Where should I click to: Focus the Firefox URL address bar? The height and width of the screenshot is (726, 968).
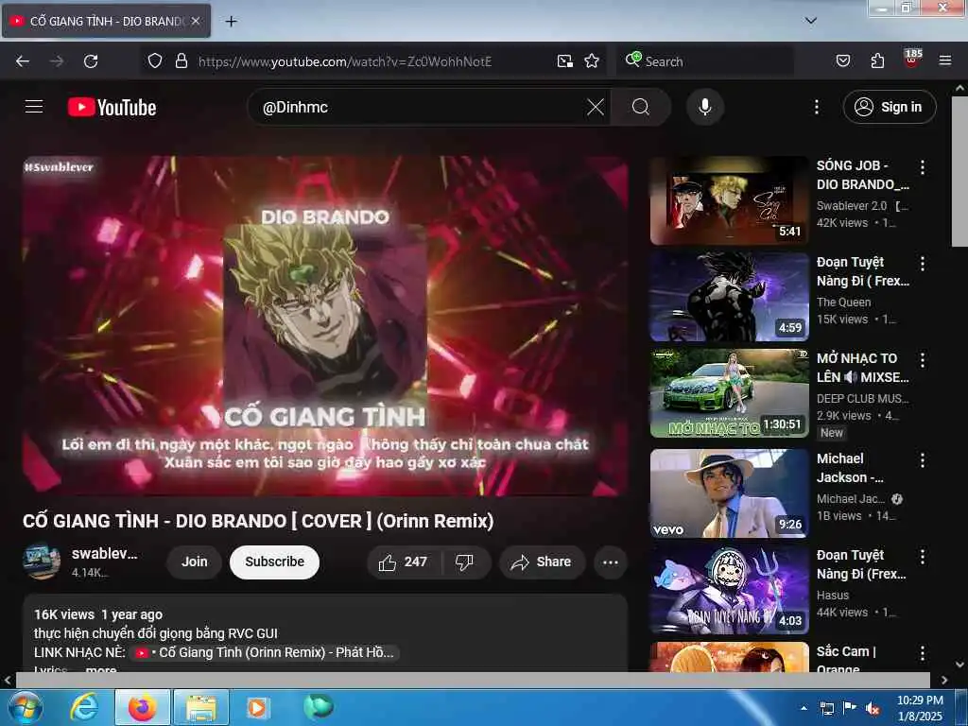pyautogui.click(x=346, y=61)
